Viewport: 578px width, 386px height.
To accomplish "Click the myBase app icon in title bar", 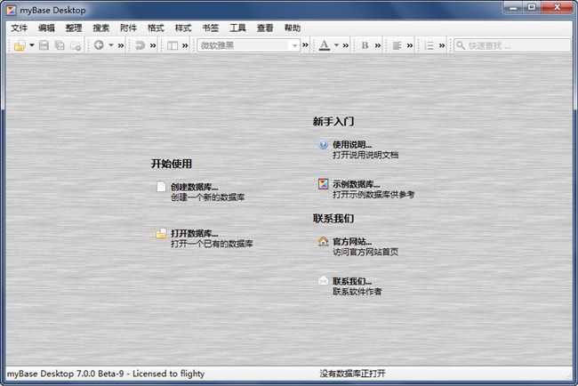I will pos(12,11).
